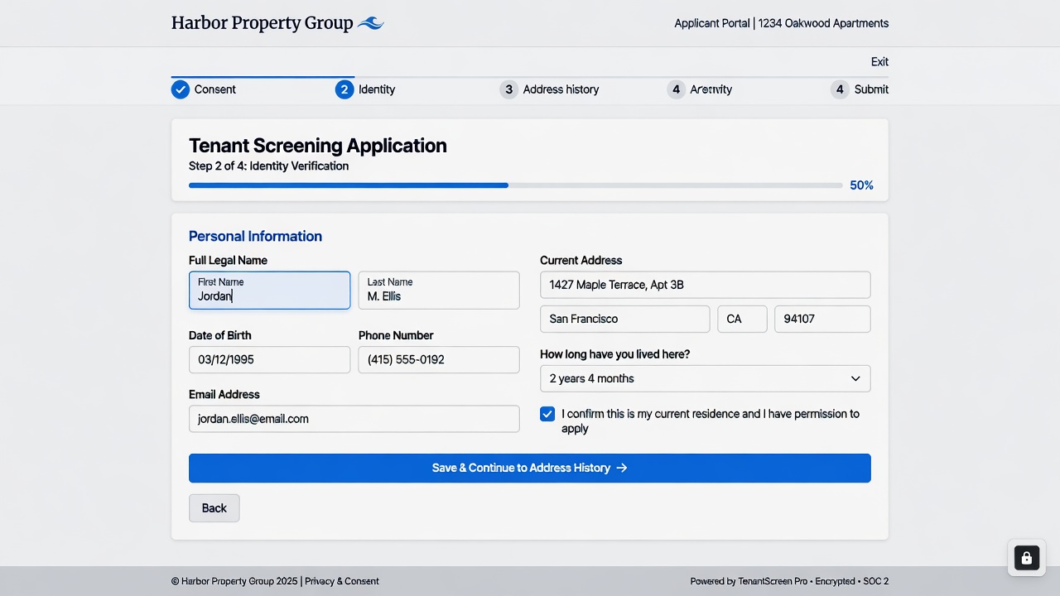This screenshot has height=596, width=1060.
Task: Click Save & Continue to Address History
Action: tap(530, 468)
